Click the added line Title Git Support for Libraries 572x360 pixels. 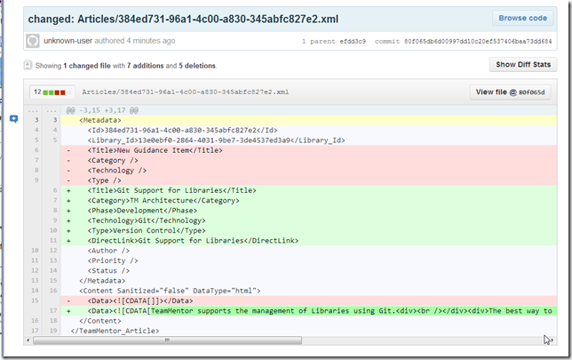(x=171, y=190)
